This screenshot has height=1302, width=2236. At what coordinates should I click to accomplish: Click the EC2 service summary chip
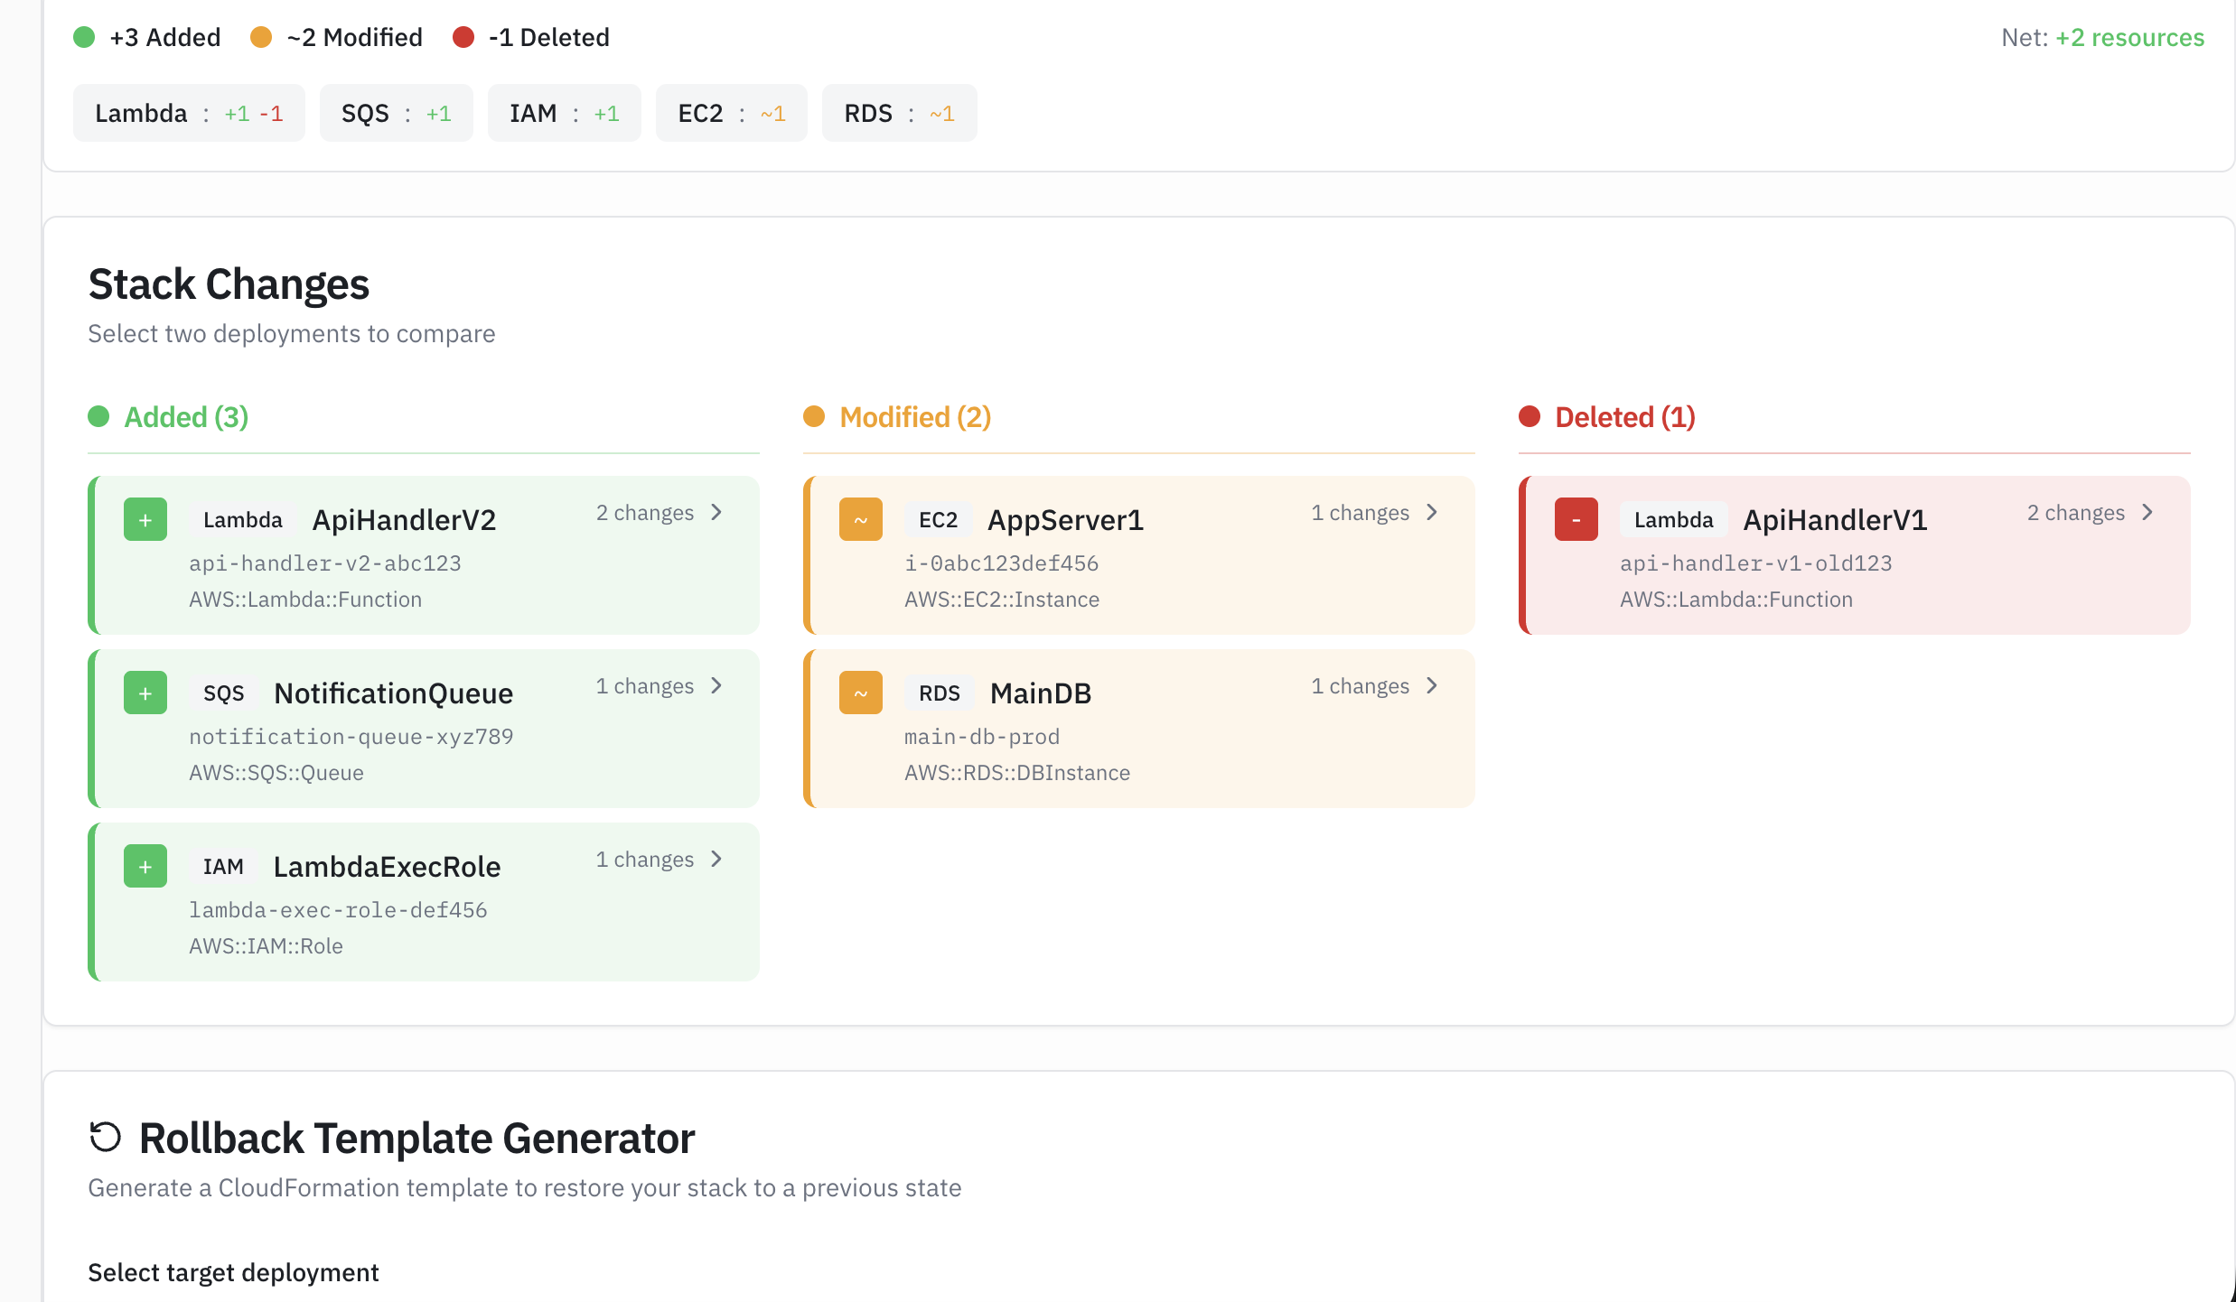pos(731,113)
